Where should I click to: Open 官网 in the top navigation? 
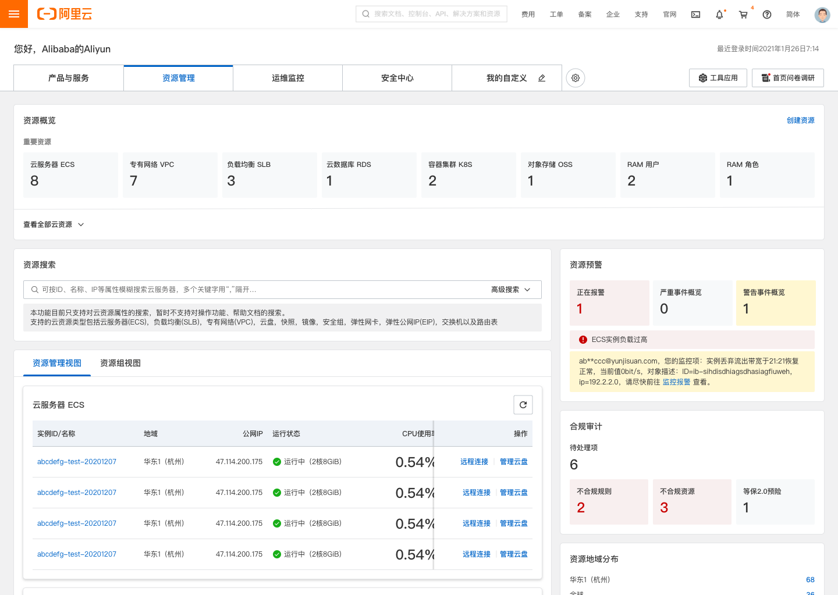pos(670,15)
